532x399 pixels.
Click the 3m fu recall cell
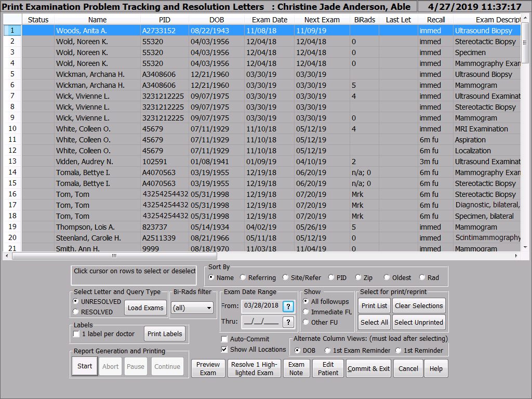click(436, 162)
